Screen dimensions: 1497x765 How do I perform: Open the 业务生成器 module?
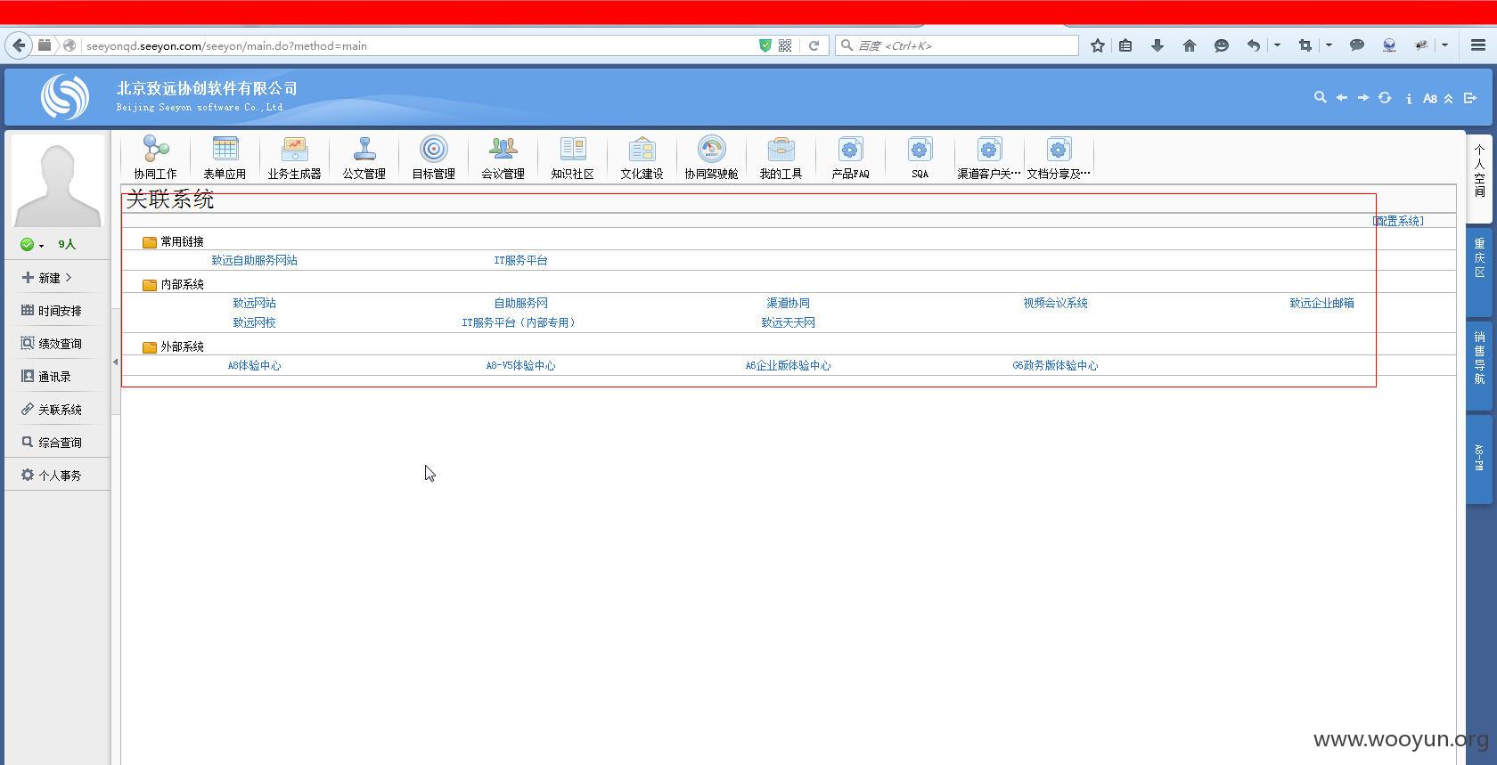pos(294,158)
